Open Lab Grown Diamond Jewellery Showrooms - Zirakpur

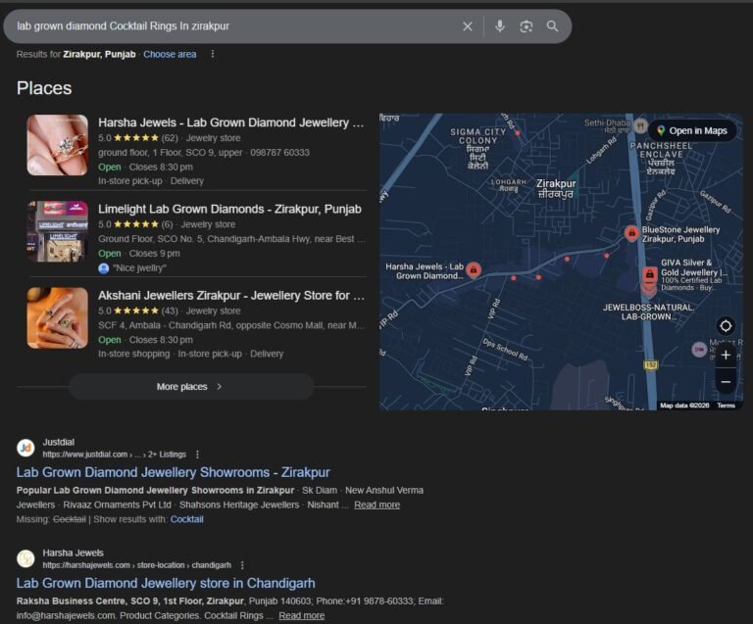173,472
